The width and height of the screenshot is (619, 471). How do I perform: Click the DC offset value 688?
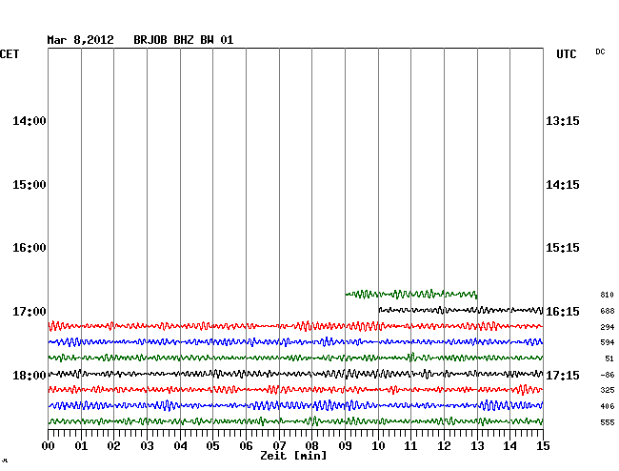(x=608, y=311)
